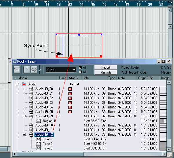Viewport: 174px width, 158px height.
Task: Click the Pool horizontal scrollbar left arrow
Action: pyautogui.click(x=15, y=154)
